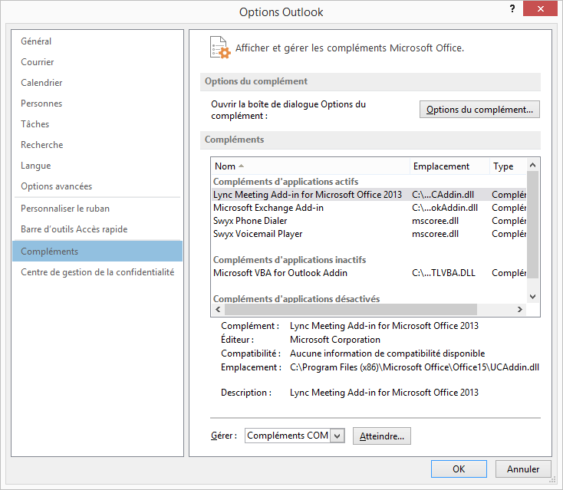The image size is (563, 490).
Task: Choose Microsoft VBA for Outlook Addin
Action: 280,273
